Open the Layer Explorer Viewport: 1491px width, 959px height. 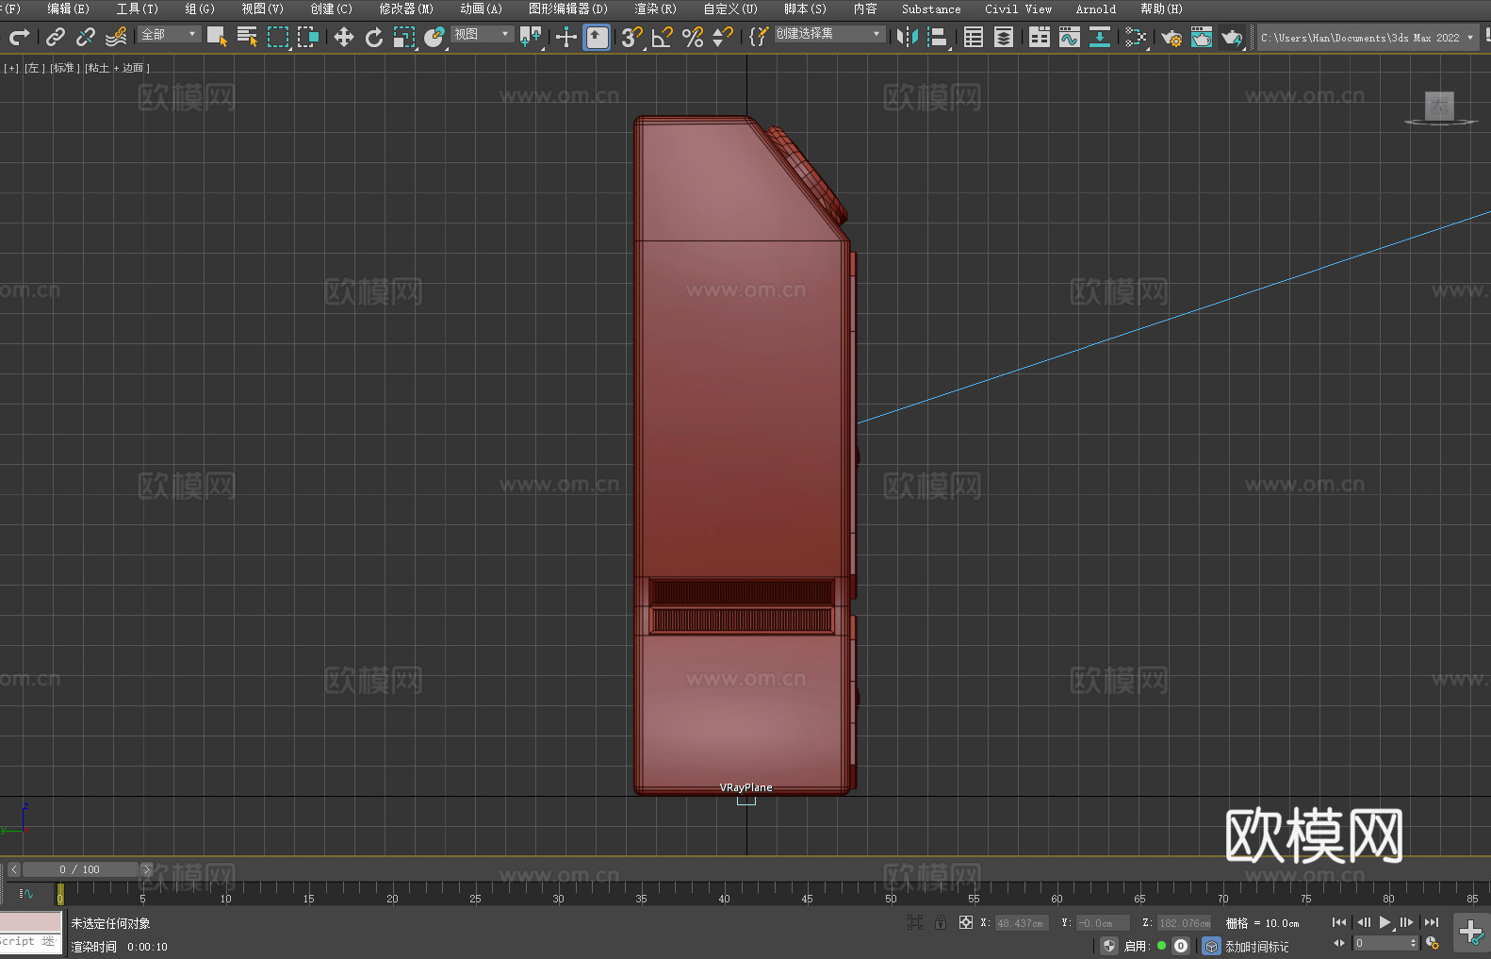[1004, 37]
